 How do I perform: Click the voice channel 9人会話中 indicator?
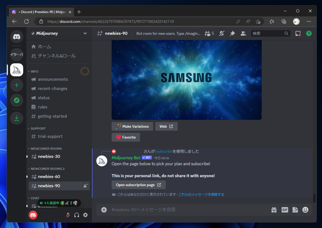(x=59, y=203)
